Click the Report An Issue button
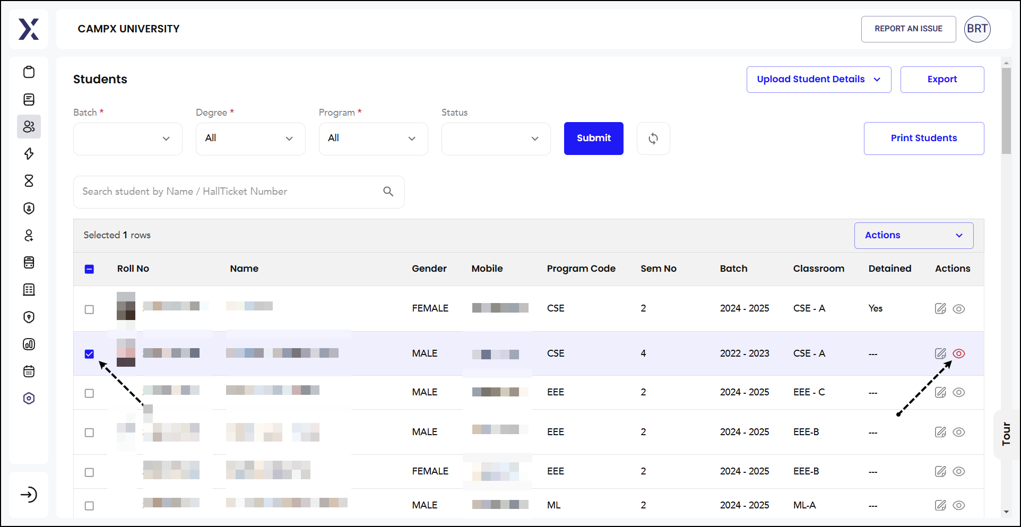This screenshot has width=1021, height=527. click(908, 29)
